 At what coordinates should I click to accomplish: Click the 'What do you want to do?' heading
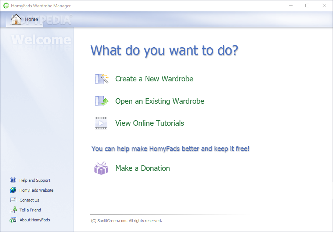pyautogui.click(x=164, y=51)
